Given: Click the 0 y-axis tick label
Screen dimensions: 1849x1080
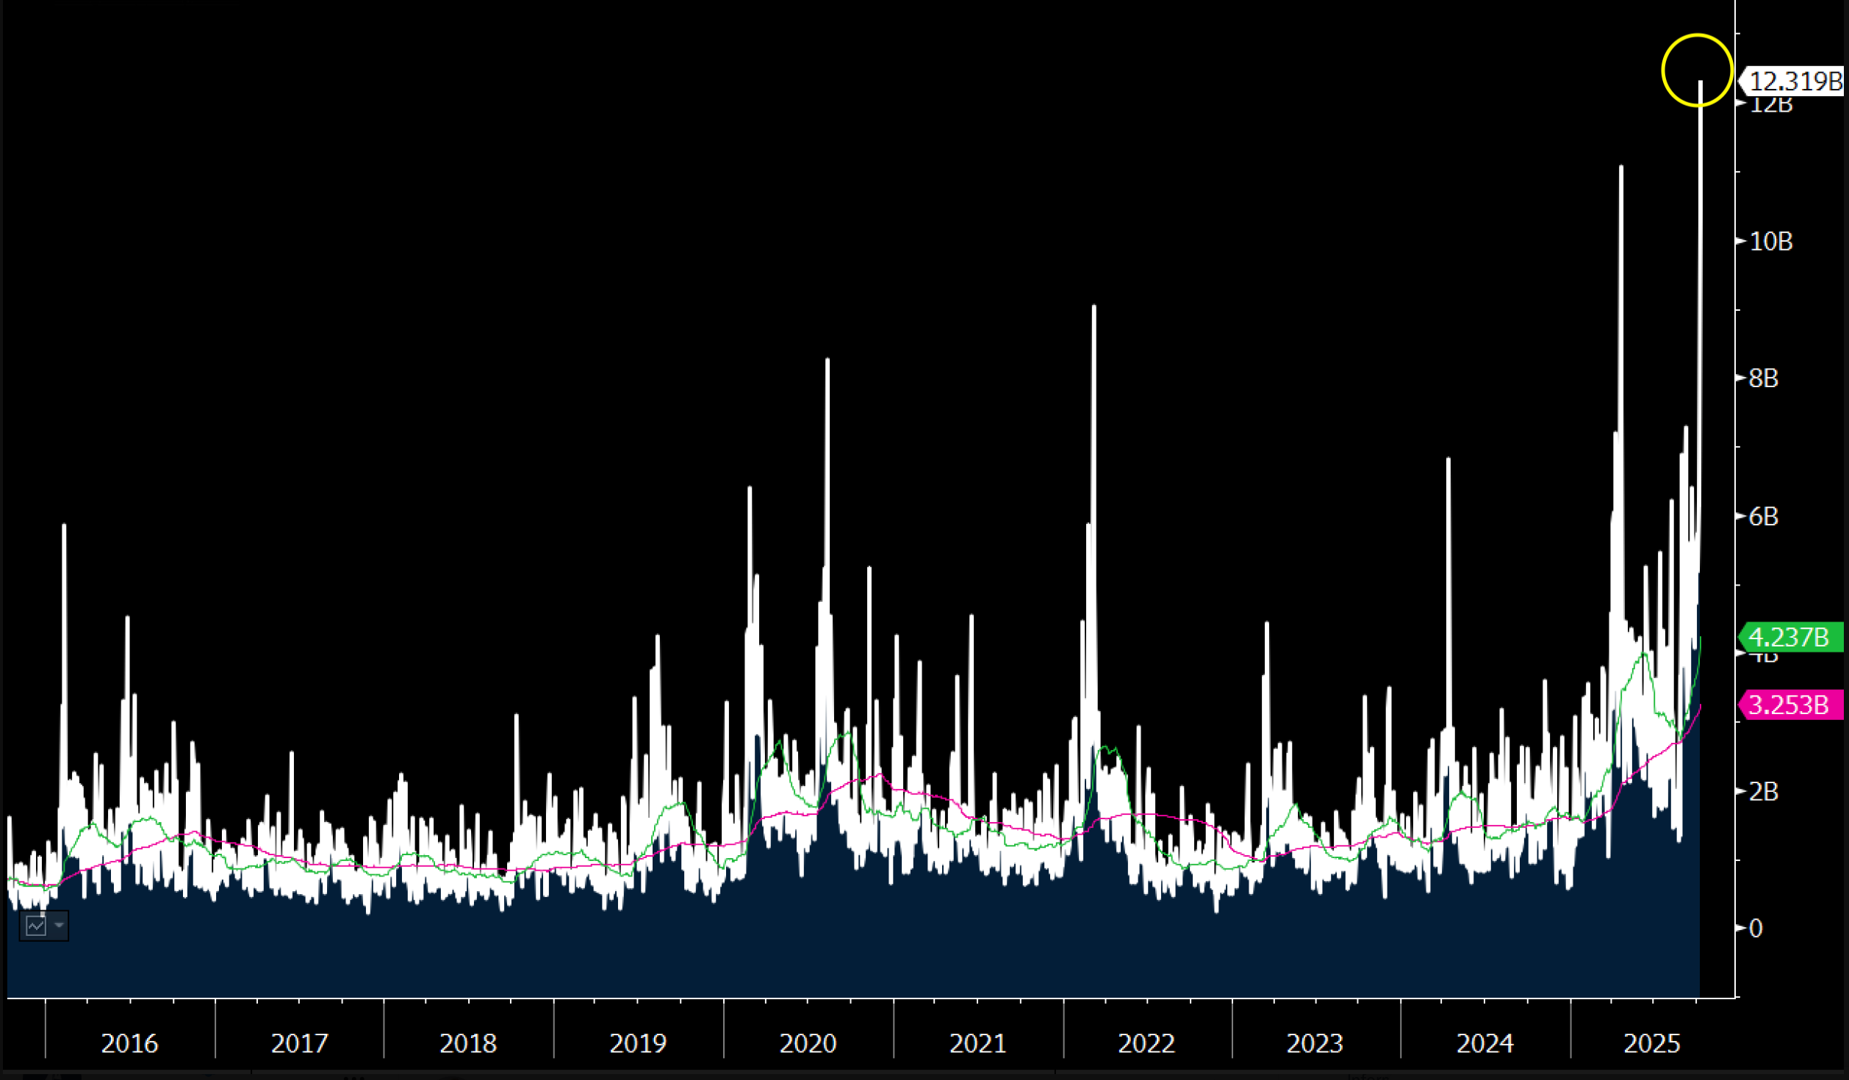Looking at the screenshot, I should pos(1756,929).
